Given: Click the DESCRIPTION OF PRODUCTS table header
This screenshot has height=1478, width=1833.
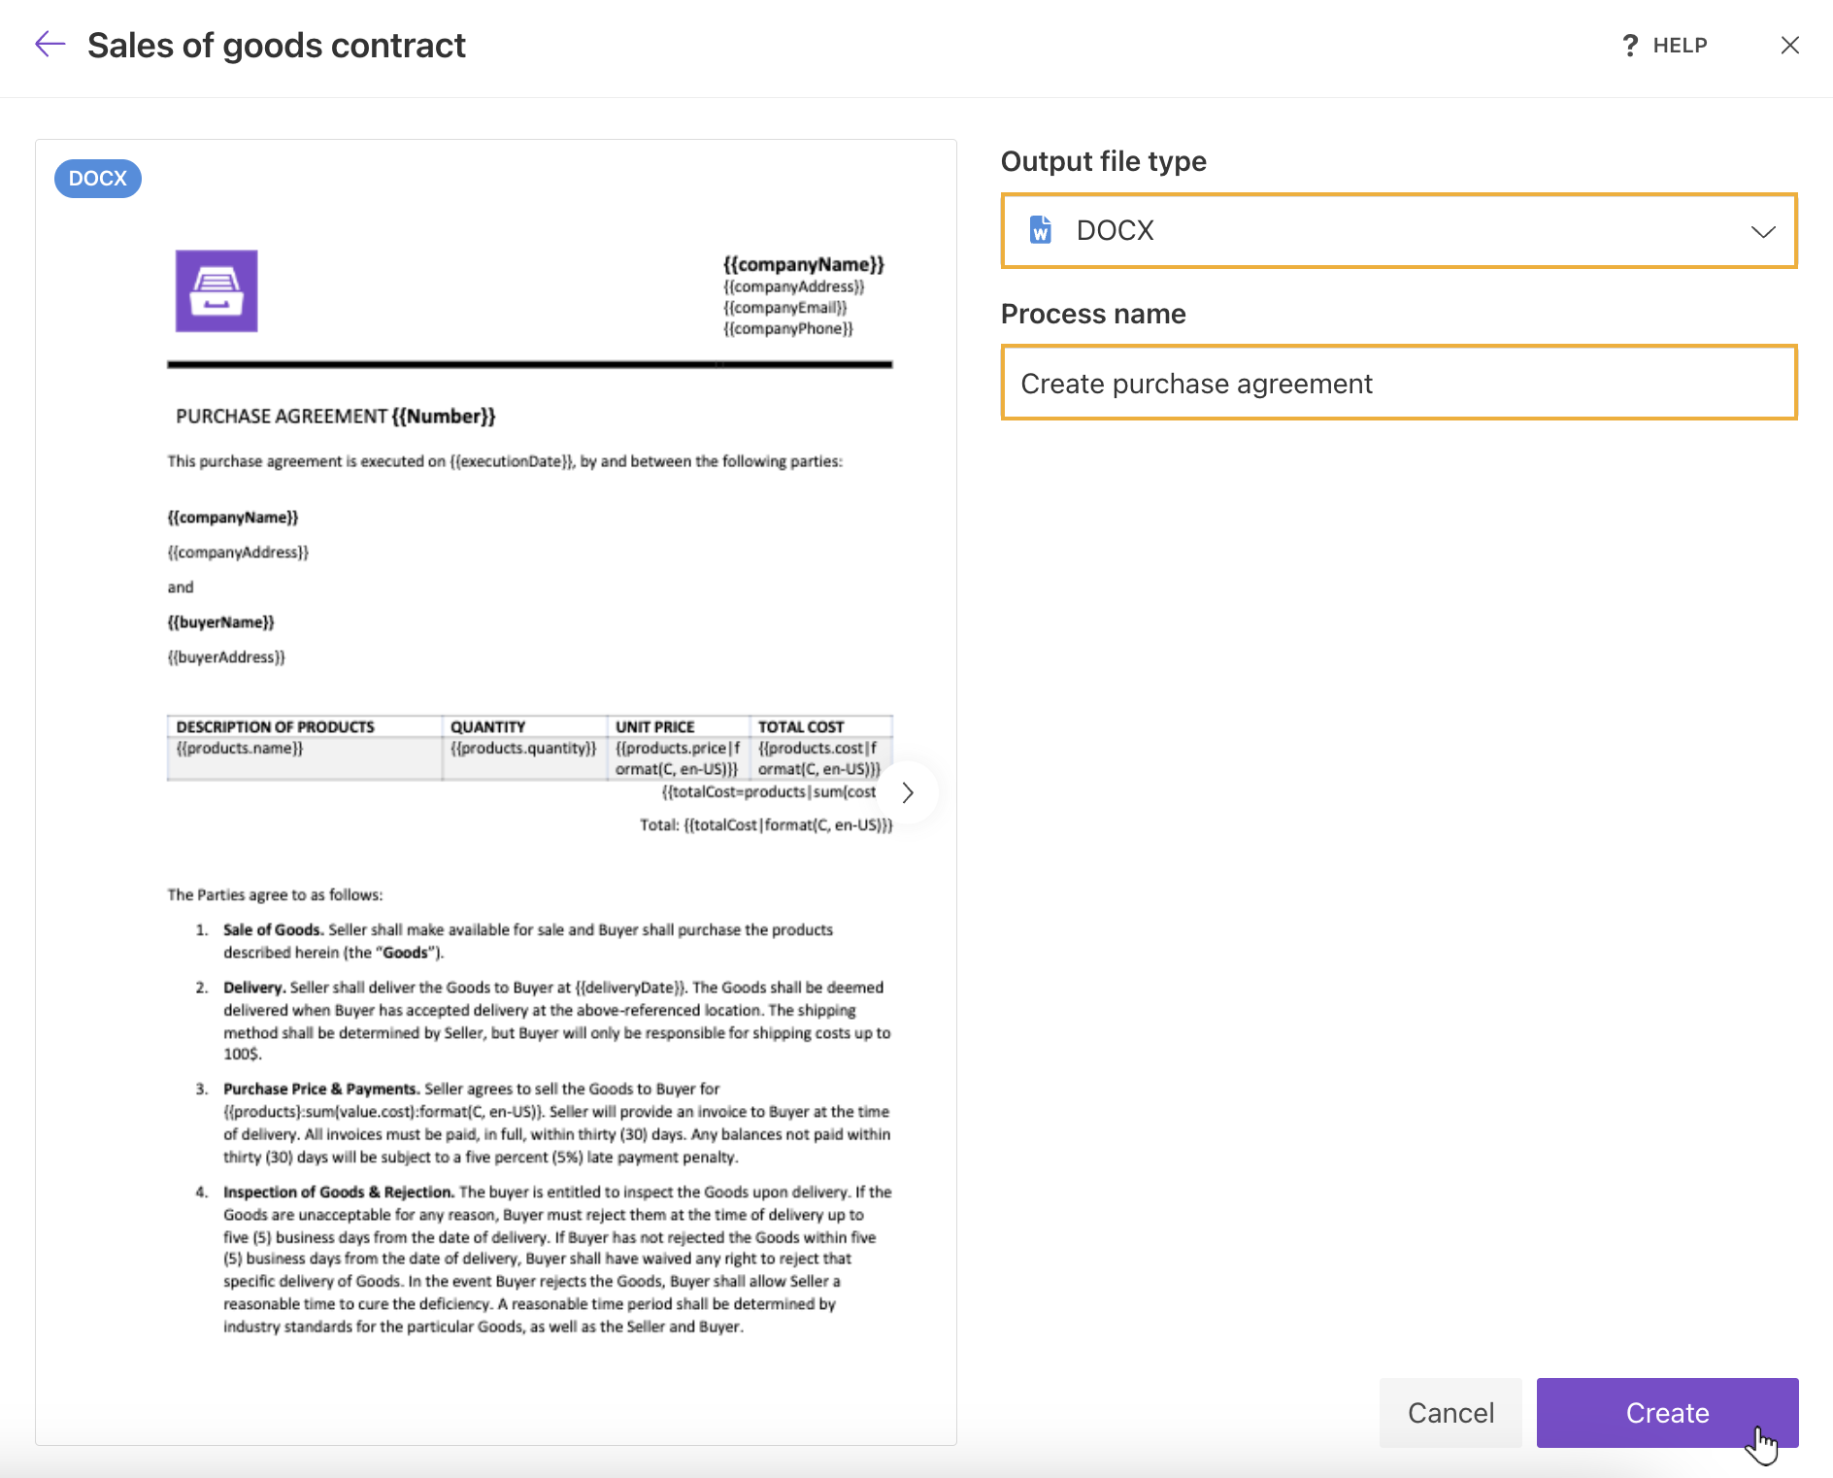Looking at the screenshot, I should 275,727.
